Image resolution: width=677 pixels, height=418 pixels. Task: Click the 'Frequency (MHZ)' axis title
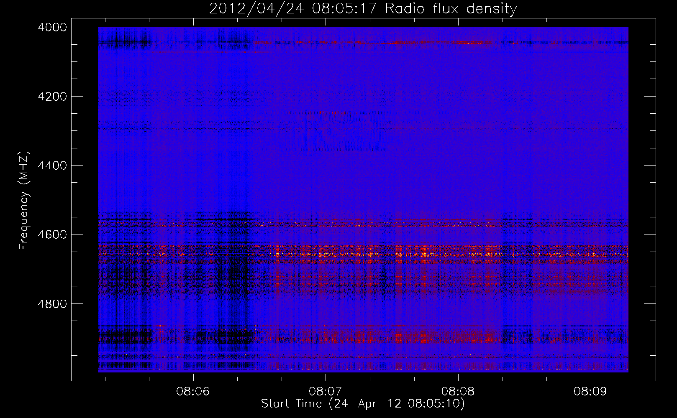[x=24, y=200]
